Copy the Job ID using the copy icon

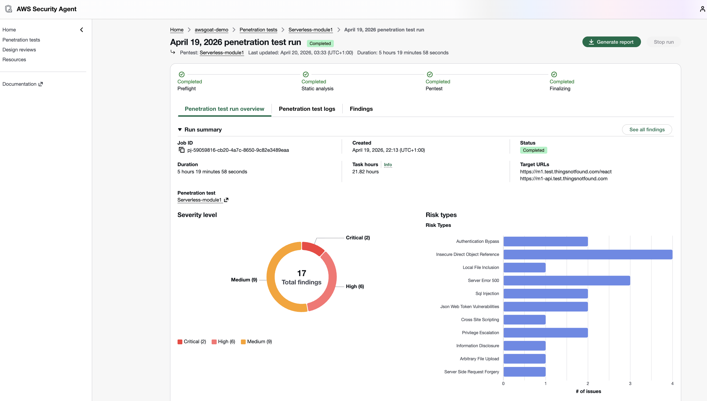click(x=182, y=150)
